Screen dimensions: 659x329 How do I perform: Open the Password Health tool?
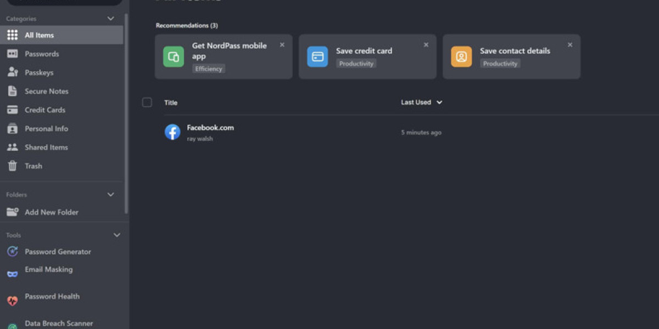coord(52,296)
